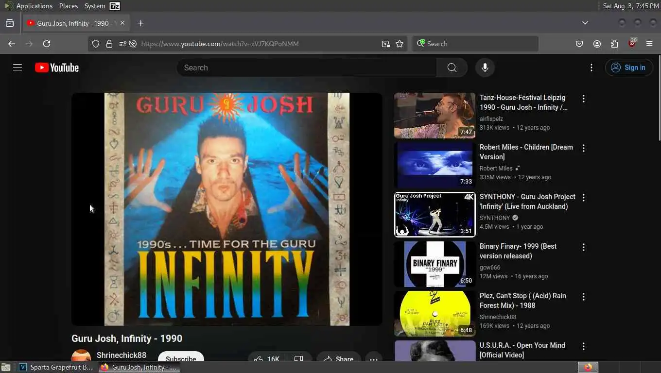The height and width of the screenshot is (373, 661).
Task: Open Binary Finary 1999 thumbnail
Action: tap(435, 264)
